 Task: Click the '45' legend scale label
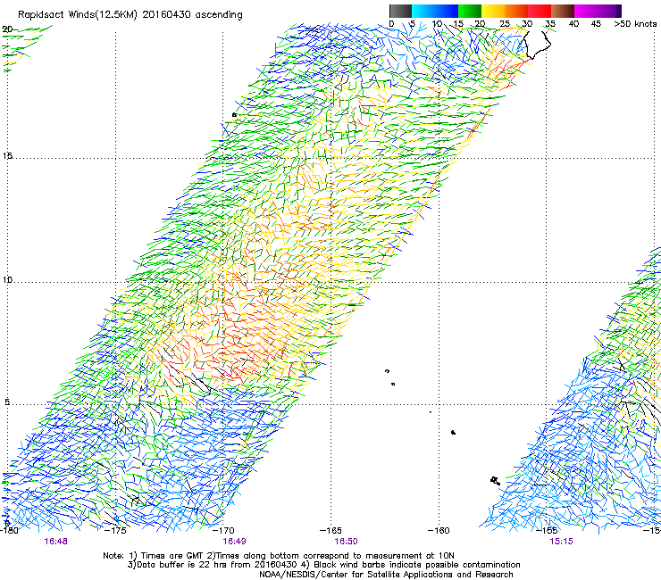596,24
